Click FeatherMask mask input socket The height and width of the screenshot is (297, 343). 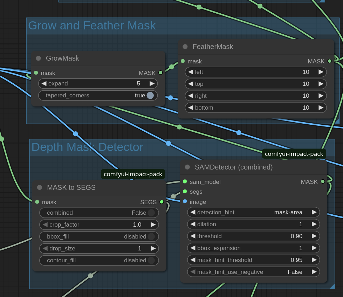183,61
